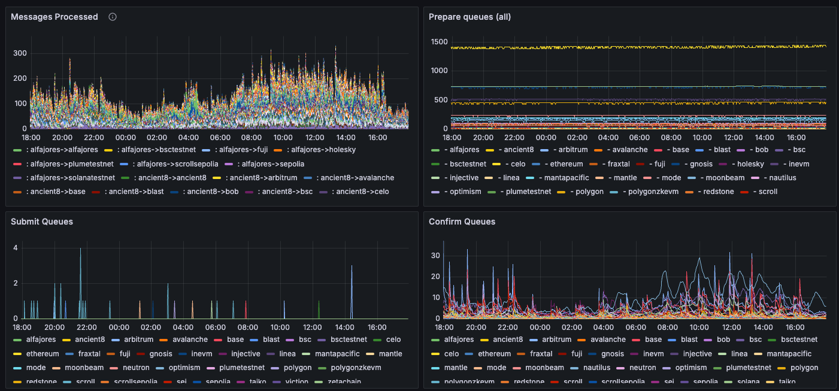Click the info icon on Messages Processed panel
Image resolution: width=839 pixels, height=391 pixels.
click(x=113, y=17)
